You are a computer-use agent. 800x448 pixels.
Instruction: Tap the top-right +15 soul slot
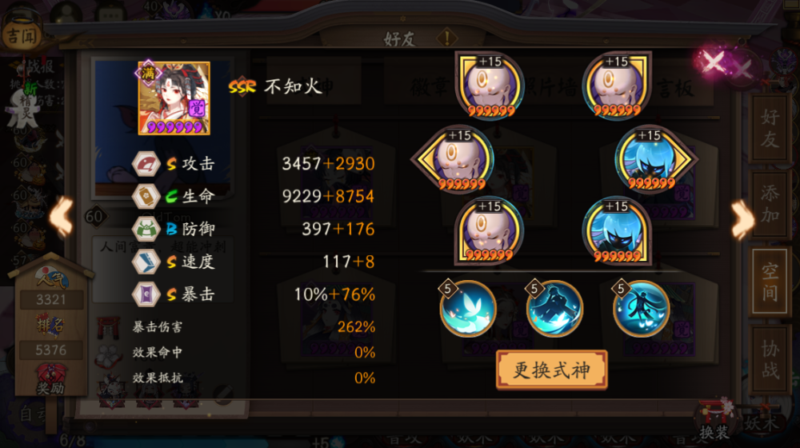(617, 86)
